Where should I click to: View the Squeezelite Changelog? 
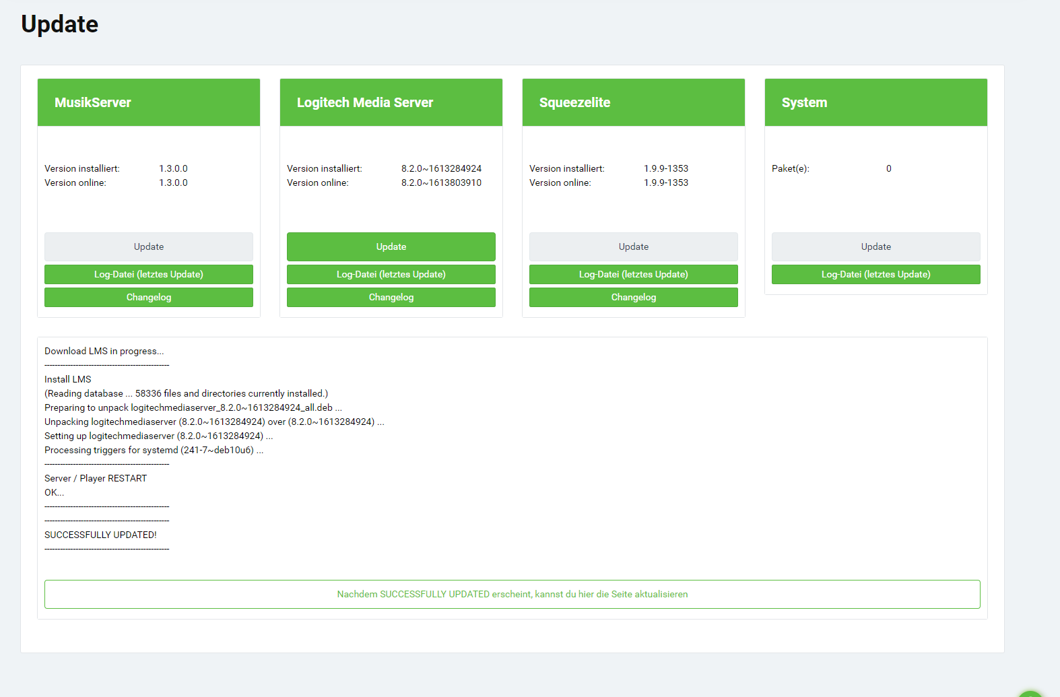634,297
